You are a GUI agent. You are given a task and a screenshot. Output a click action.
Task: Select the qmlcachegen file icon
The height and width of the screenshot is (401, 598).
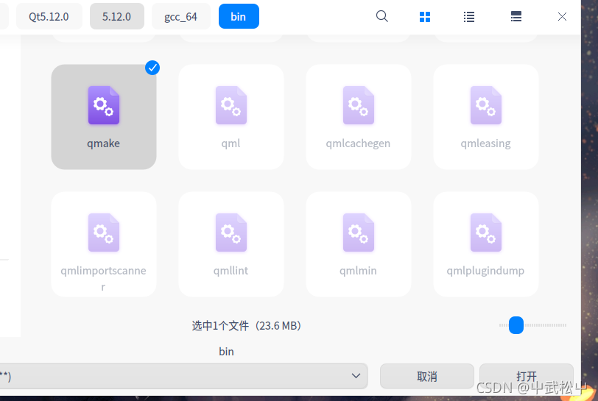[x=359, y=105]
